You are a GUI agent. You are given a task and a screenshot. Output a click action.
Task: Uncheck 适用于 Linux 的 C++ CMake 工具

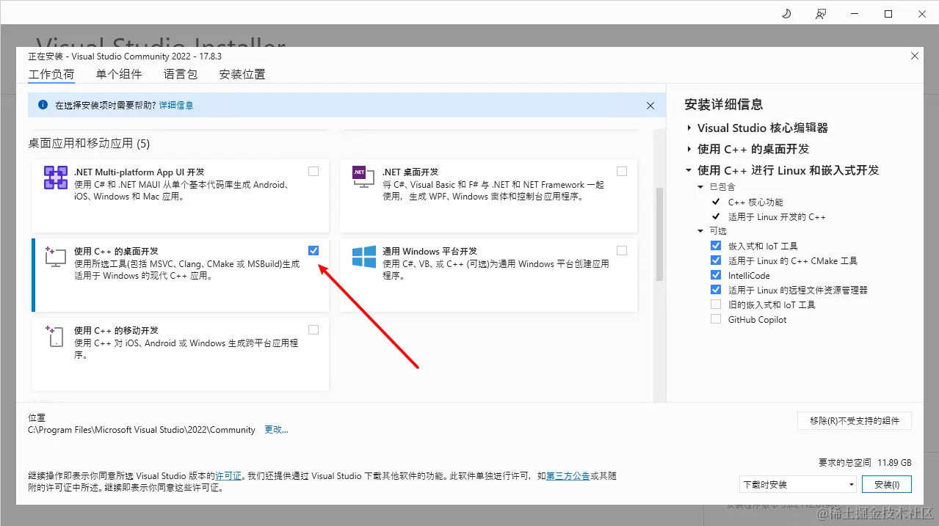[716, 260]
